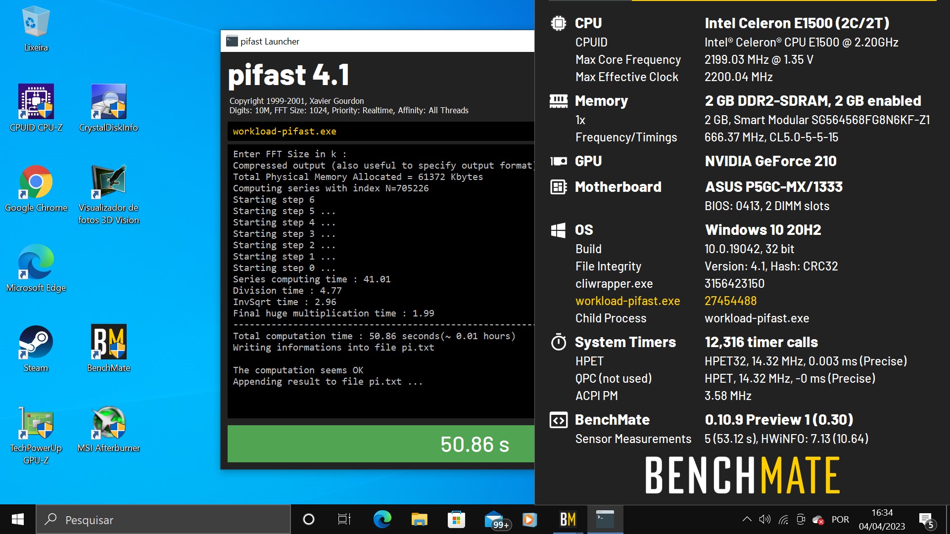Click the ASUS P5GC-MX/1333 motherboard text
The height and width of the screenshot is (534, 950).
pos(773,187)
